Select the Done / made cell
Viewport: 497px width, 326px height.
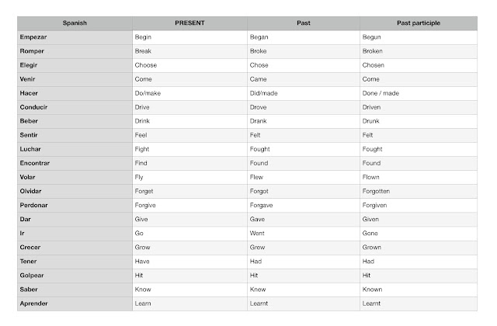point(419,93)
